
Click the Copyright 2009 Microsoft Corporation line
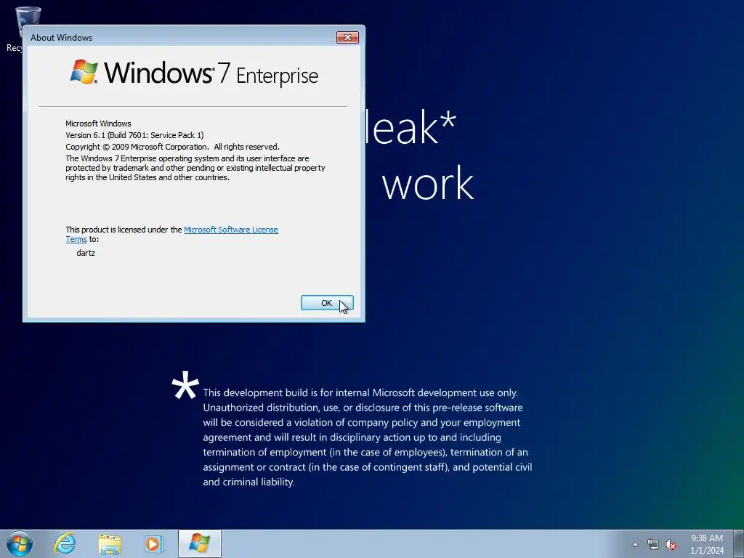coord(173,147)
